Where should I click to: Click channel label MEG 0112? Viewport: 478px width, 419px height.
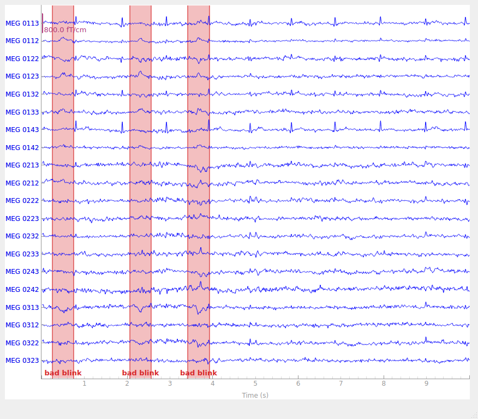(22, 41)
